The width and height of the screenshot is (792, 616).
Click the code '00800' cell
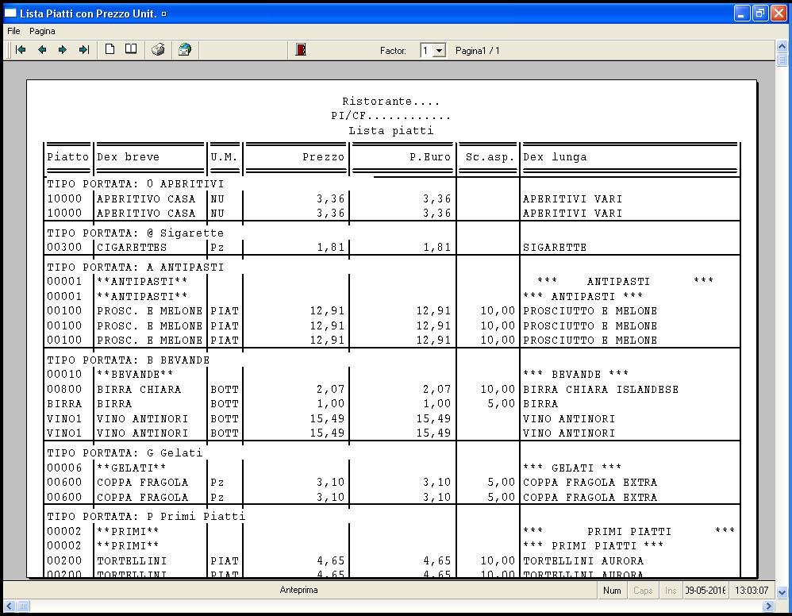click(64, 389)
